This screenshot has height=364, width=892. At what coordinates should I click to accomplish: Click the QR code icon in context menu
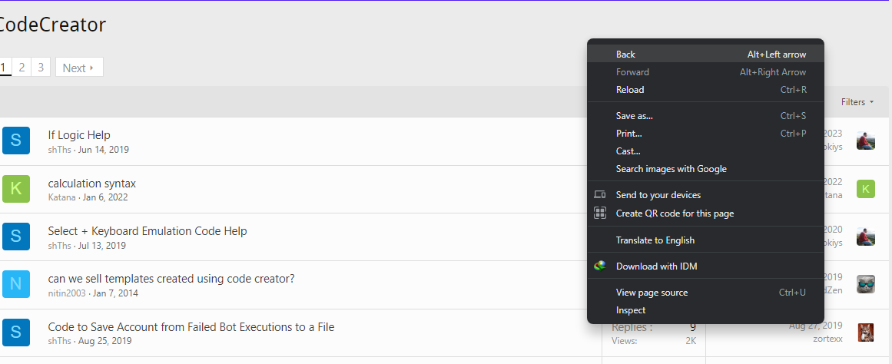(599, 213)
